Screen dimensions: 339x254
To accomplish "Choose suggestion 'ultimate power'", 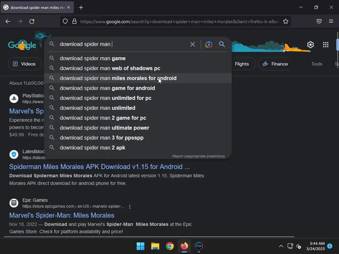I will click(x=138, y=128).
